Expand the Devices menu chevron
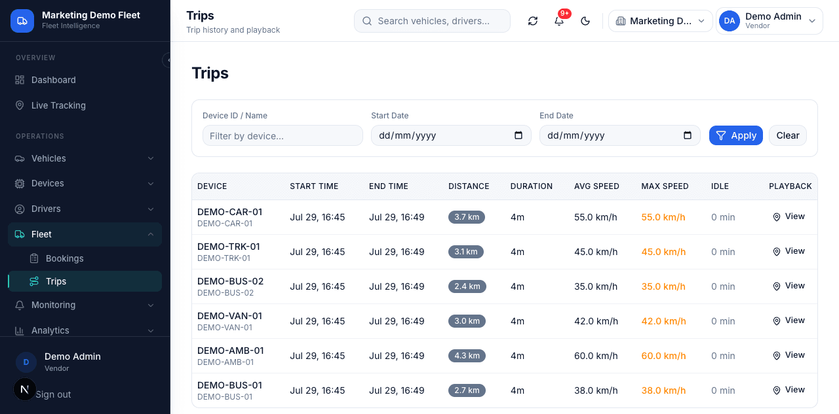This screenshot has width=839, height=414. click(x=151, y=183)
